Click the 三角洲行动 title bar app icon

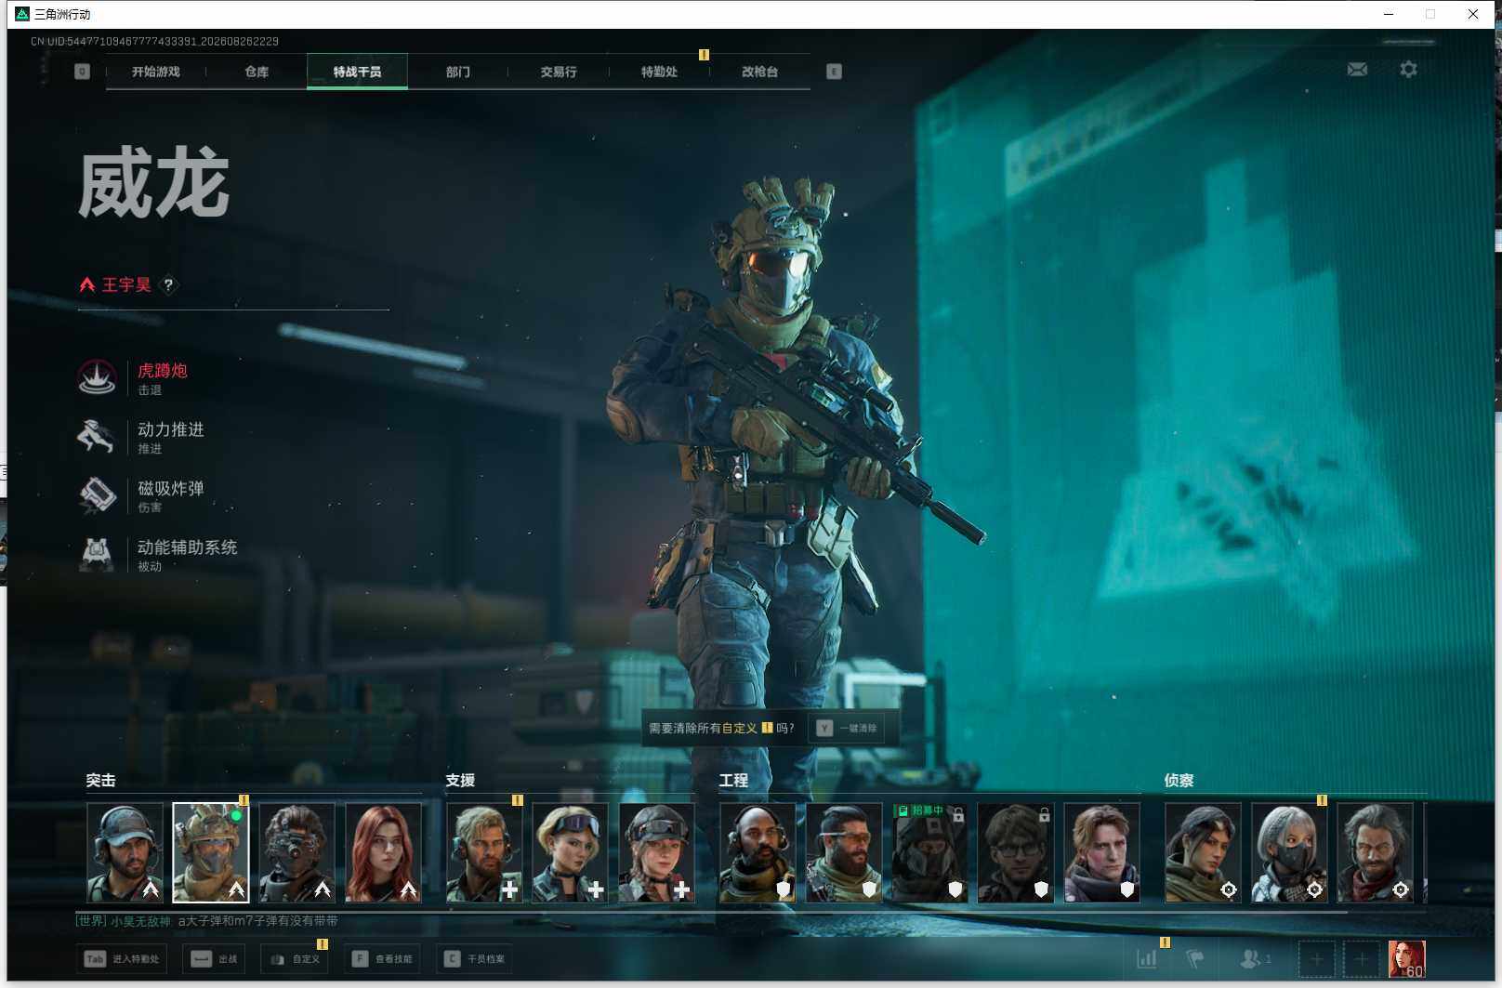click(x=22, y=14)
